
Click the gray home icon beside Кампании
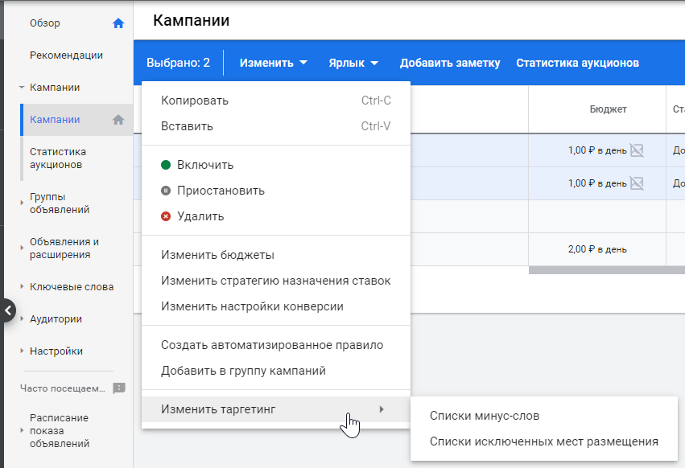[118, 120]
